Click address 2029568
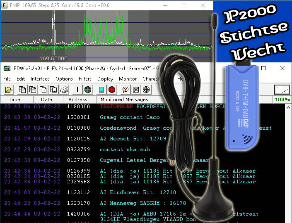292x223 pixels. click(78, 182)
